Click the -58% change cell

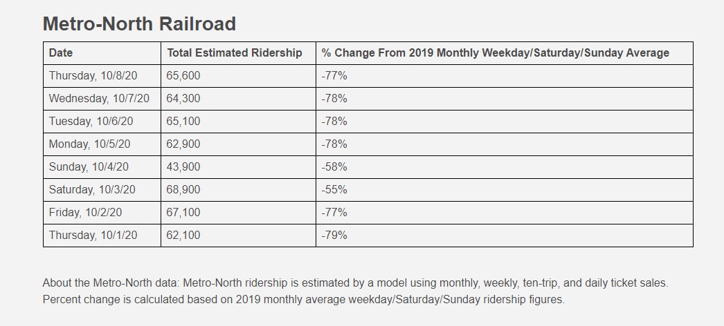(x=334, y=167)
